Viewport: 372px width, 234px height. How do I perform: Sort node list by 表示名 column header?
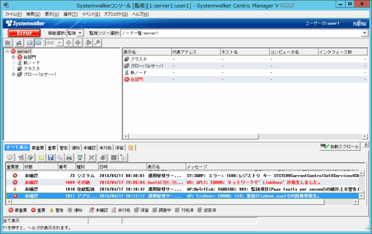tap(147, 52)
